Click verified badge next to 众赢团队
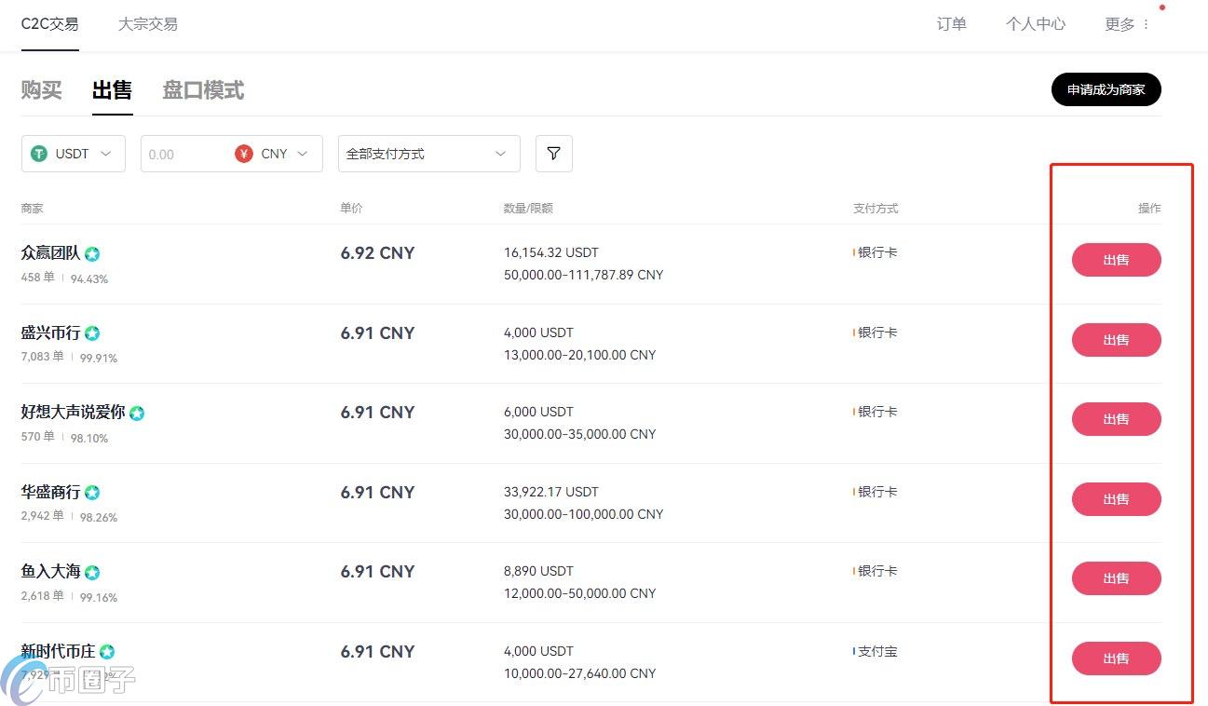The image size is (1208, 706). point(92,253)
